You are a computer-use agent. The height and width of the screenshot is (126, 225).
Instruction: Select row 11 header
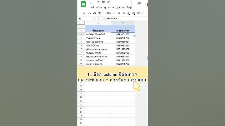point(81,64)
